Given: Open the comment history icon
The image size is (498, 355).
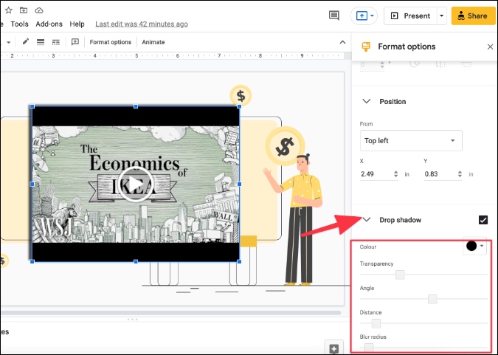Looking at the screenshot, I should click(x=333, y=15).
